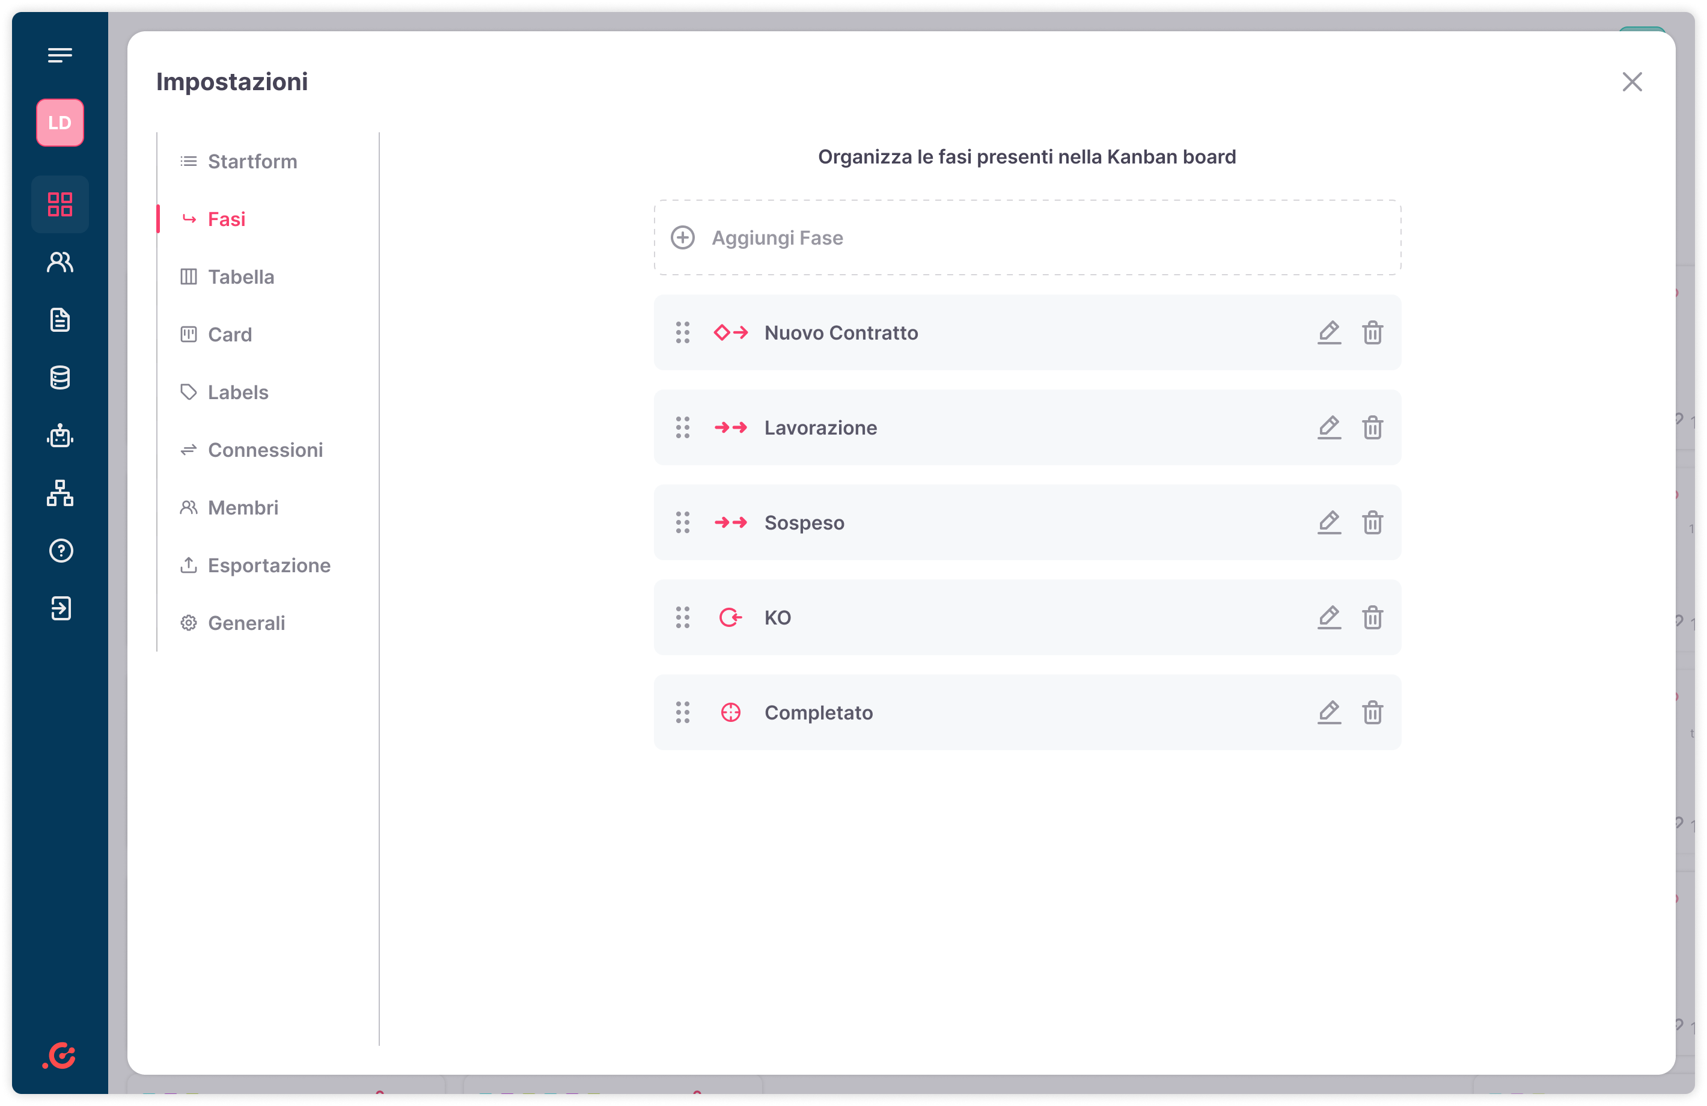Open the database icon in sidebar
This screenshot has width=1707, height=1106.
coord(60,378)
